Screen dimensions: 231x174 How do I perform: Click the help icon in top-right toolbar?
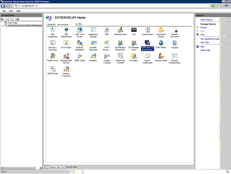tap(226, 6)
